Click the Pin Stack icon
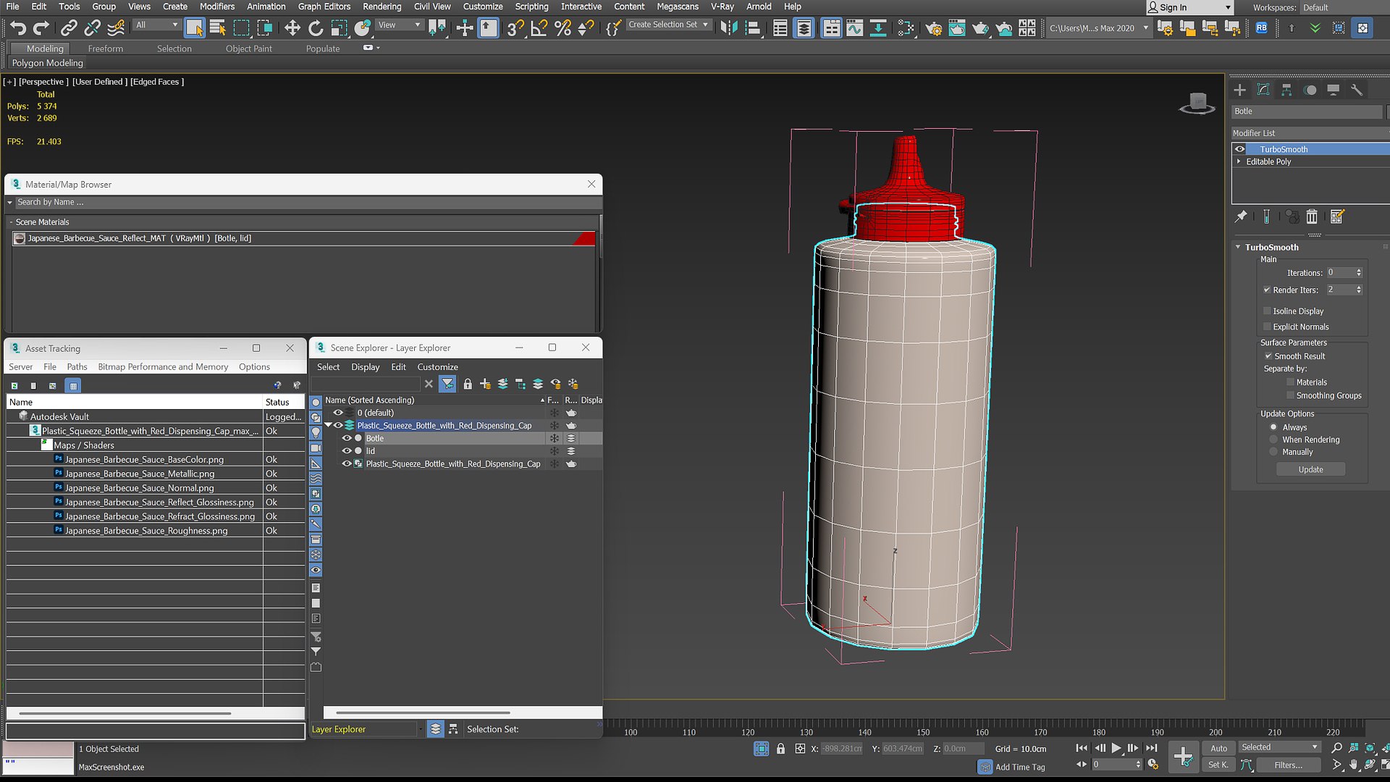1390x782 pixels. coord(1241,216)
